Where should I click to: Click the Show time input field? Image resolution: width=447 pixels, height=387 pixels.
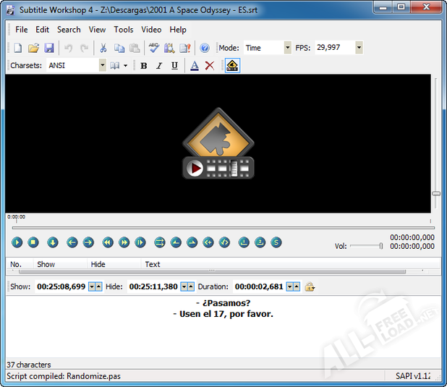[61, 286]
